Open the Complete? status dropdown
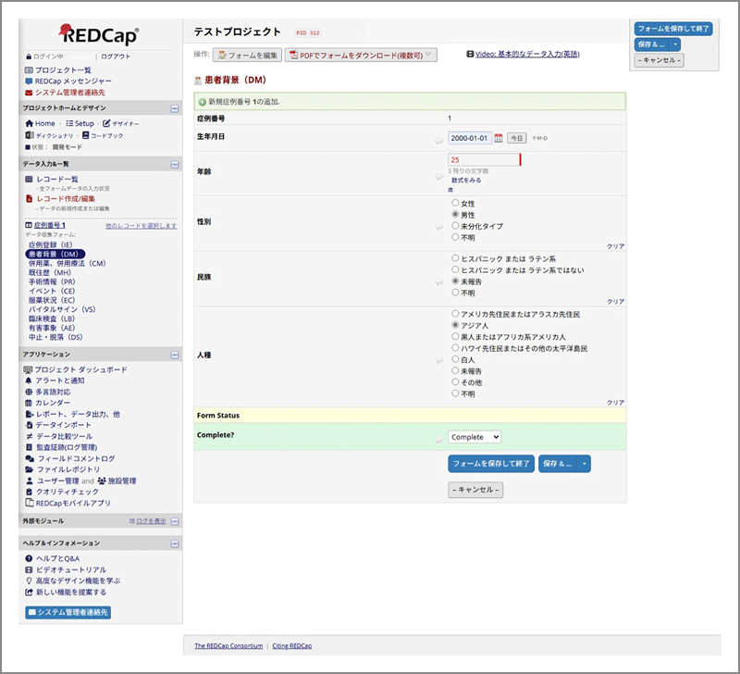 pyautogui.click(x=475, y=437)
